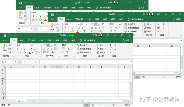Click borders icon in 工作簿1 font group
The image size is (184, 107).
18,52
